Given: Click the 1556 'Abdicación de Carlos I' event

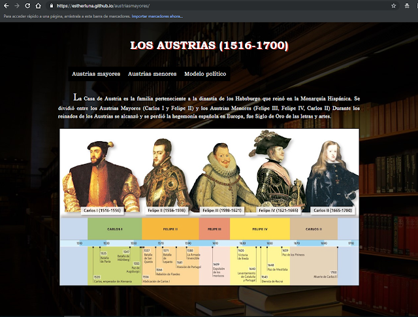Looking at the screenshot, I should 156,279.
